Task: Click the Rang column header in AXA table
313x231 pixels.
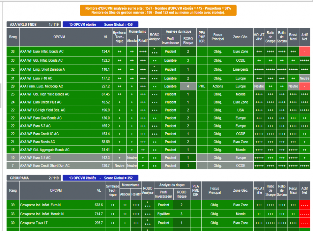Action: 13,37
